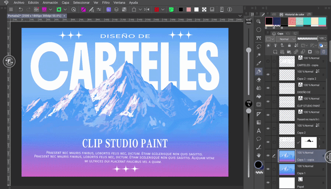Select the Operation object tool
This screenshot has height=189, width=331.
[259, 21]
